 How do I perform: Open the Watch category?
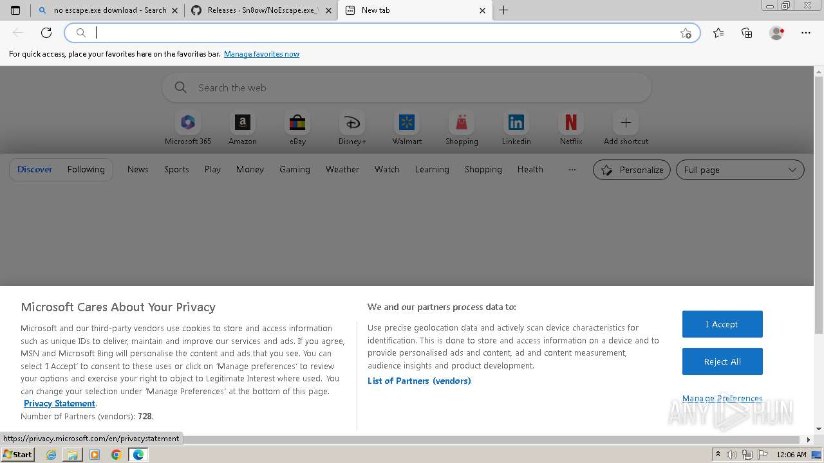tap(387, 170)
